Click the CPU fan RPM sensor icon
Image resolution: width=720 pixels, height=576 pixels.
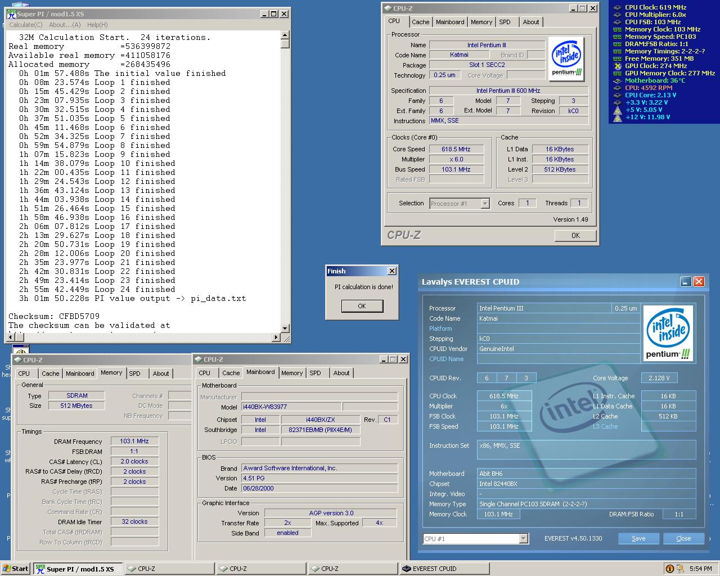617,88
